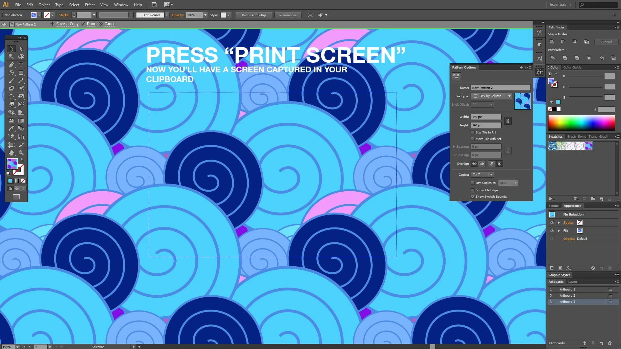Expand the Stroke row in Appearance
The width and height of the screenshot is (621, 349).
559,223
